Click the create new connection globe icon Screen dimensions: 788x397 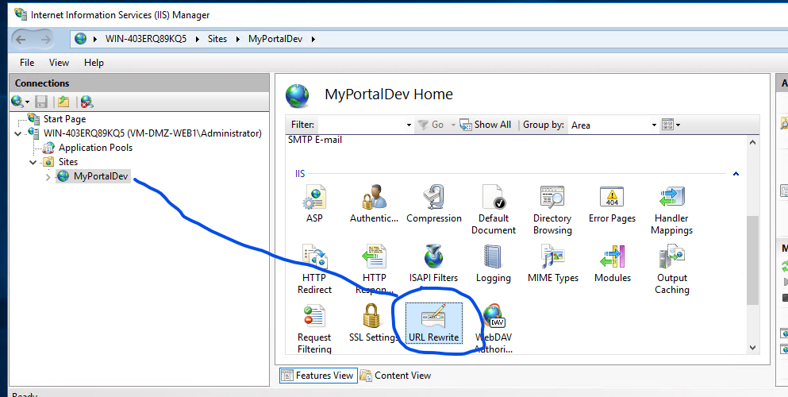click(x=17, y=102)
